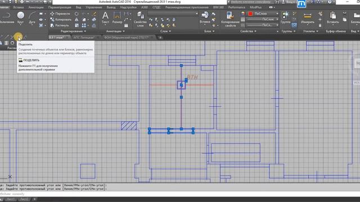Viewport: 360px width, 202px height.
Task: Click the Group (Группа) icon
Action: click(x=286, y=18)
